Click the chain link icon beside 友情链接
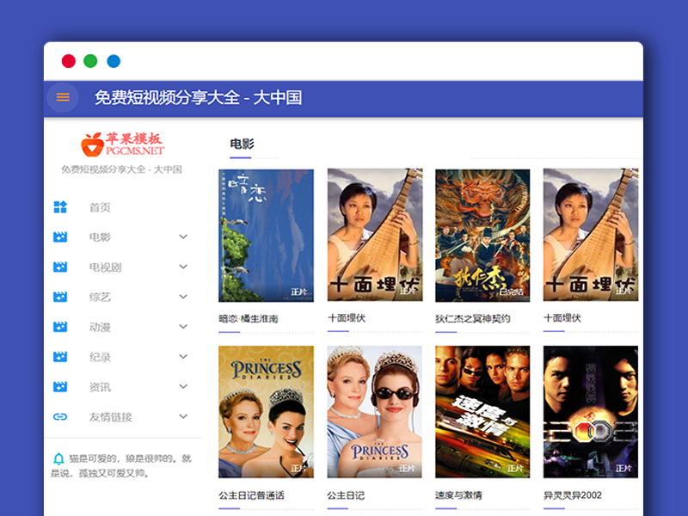The image size is (688, 516). tap(60, 416)
